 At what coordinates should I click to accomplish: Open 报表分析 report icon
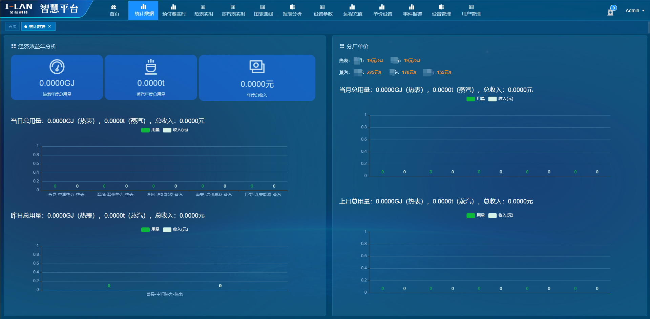(x=292, y=7)
